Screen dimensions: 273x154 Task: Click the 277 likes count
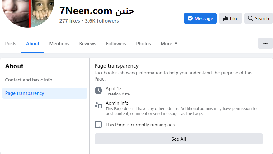69,21
